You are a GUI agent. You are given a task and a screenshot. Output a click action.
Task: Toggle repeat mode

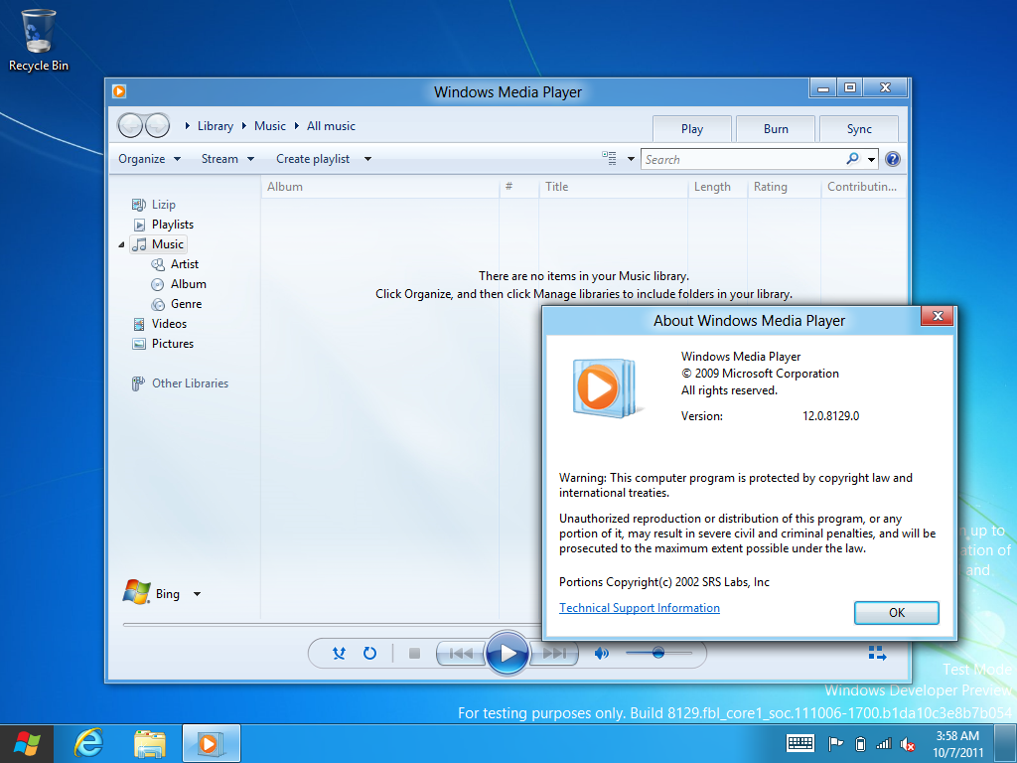pos(369,653)
